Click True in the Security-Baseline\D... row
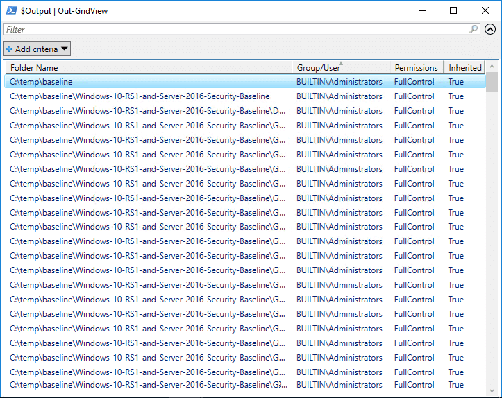 (x=456, y=111)
